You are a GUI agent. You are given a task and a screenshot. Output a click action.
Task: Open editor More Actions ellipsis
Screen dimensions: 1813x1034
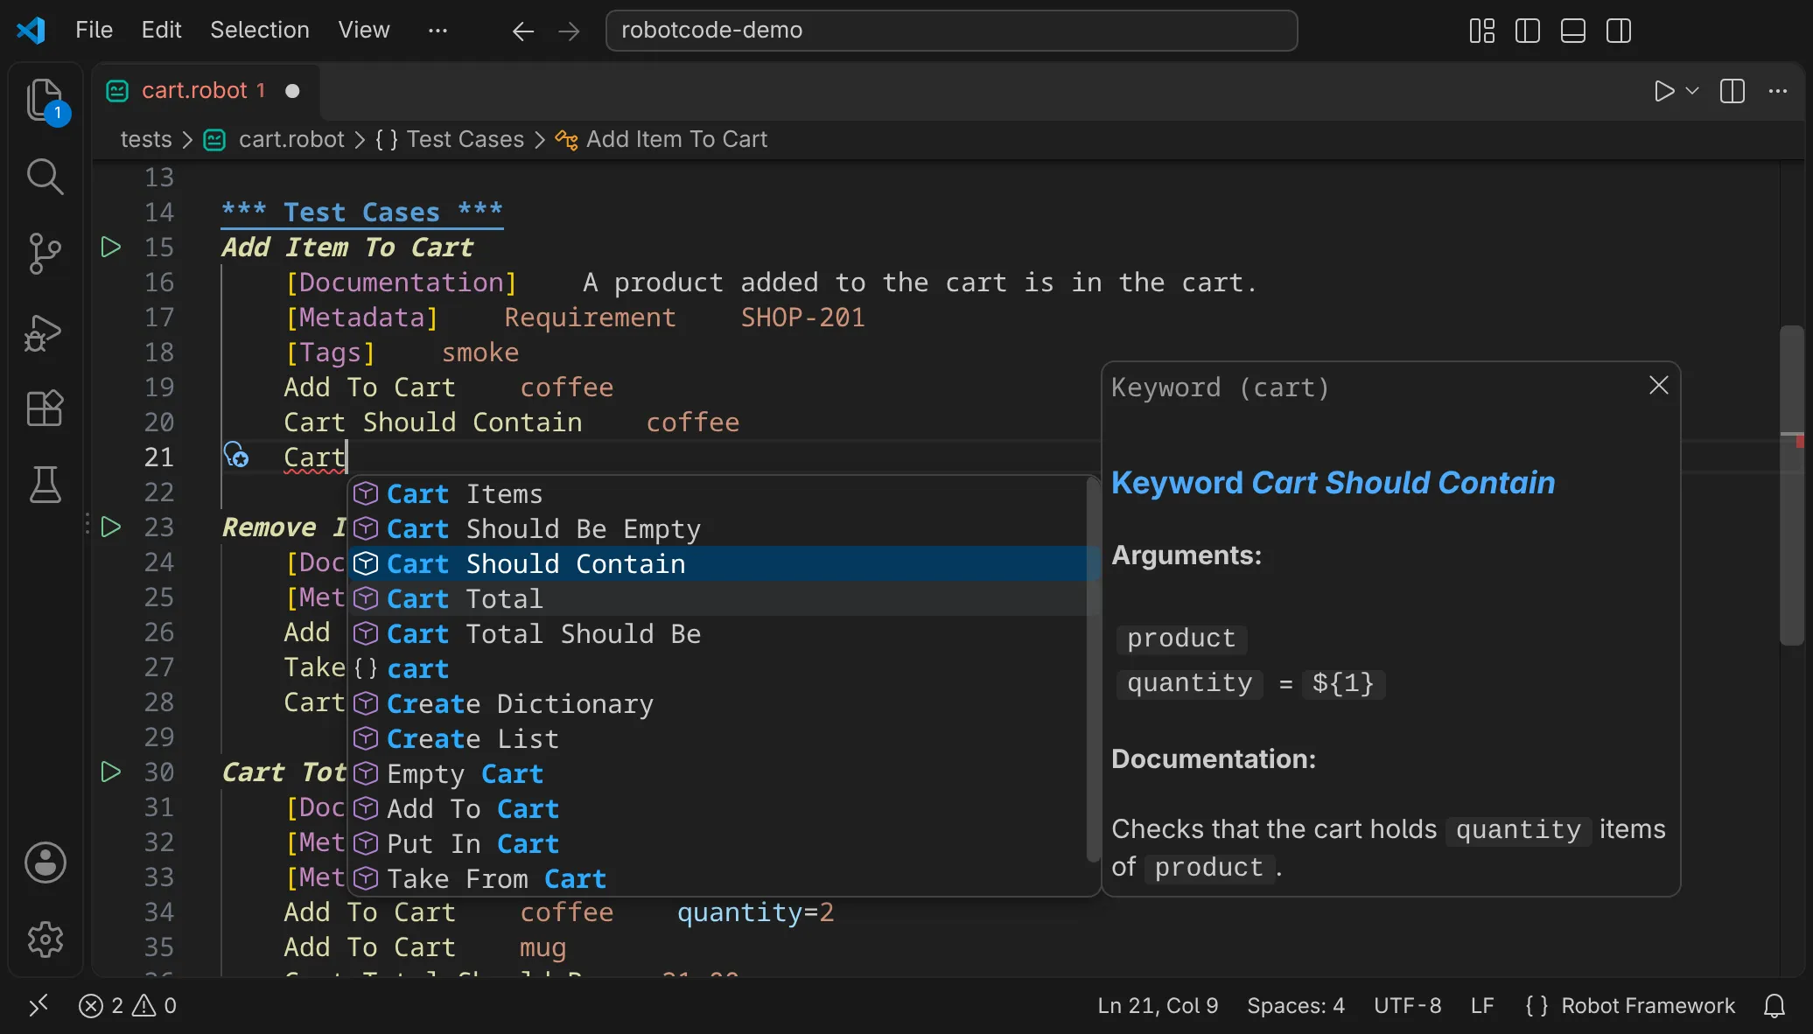point(1778,91)
